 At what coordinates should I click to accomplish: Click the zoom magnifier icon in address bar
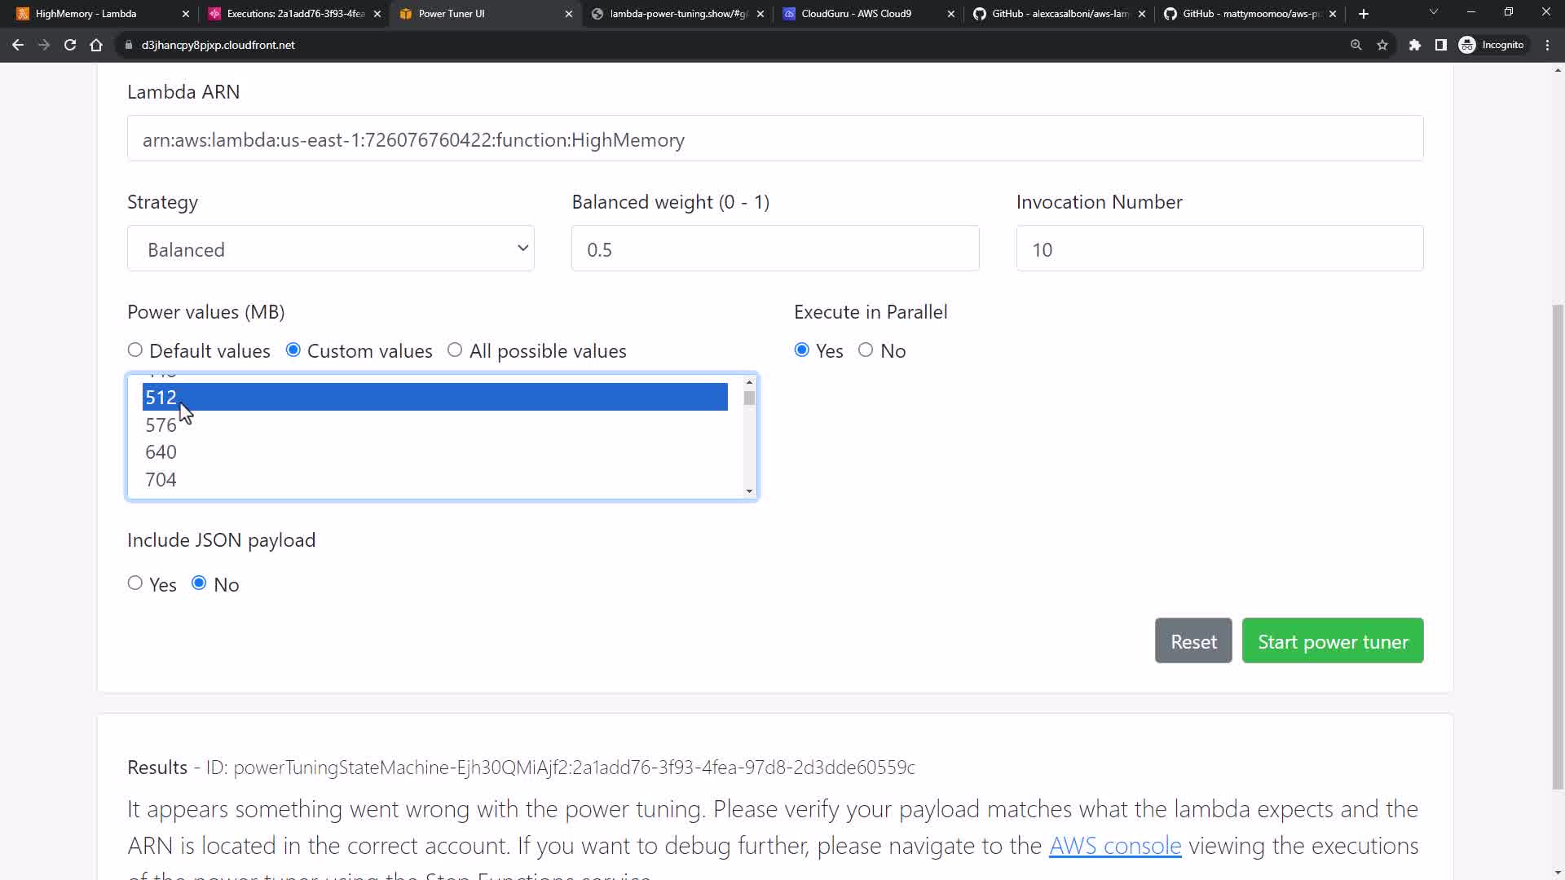tap(1356, 45)
